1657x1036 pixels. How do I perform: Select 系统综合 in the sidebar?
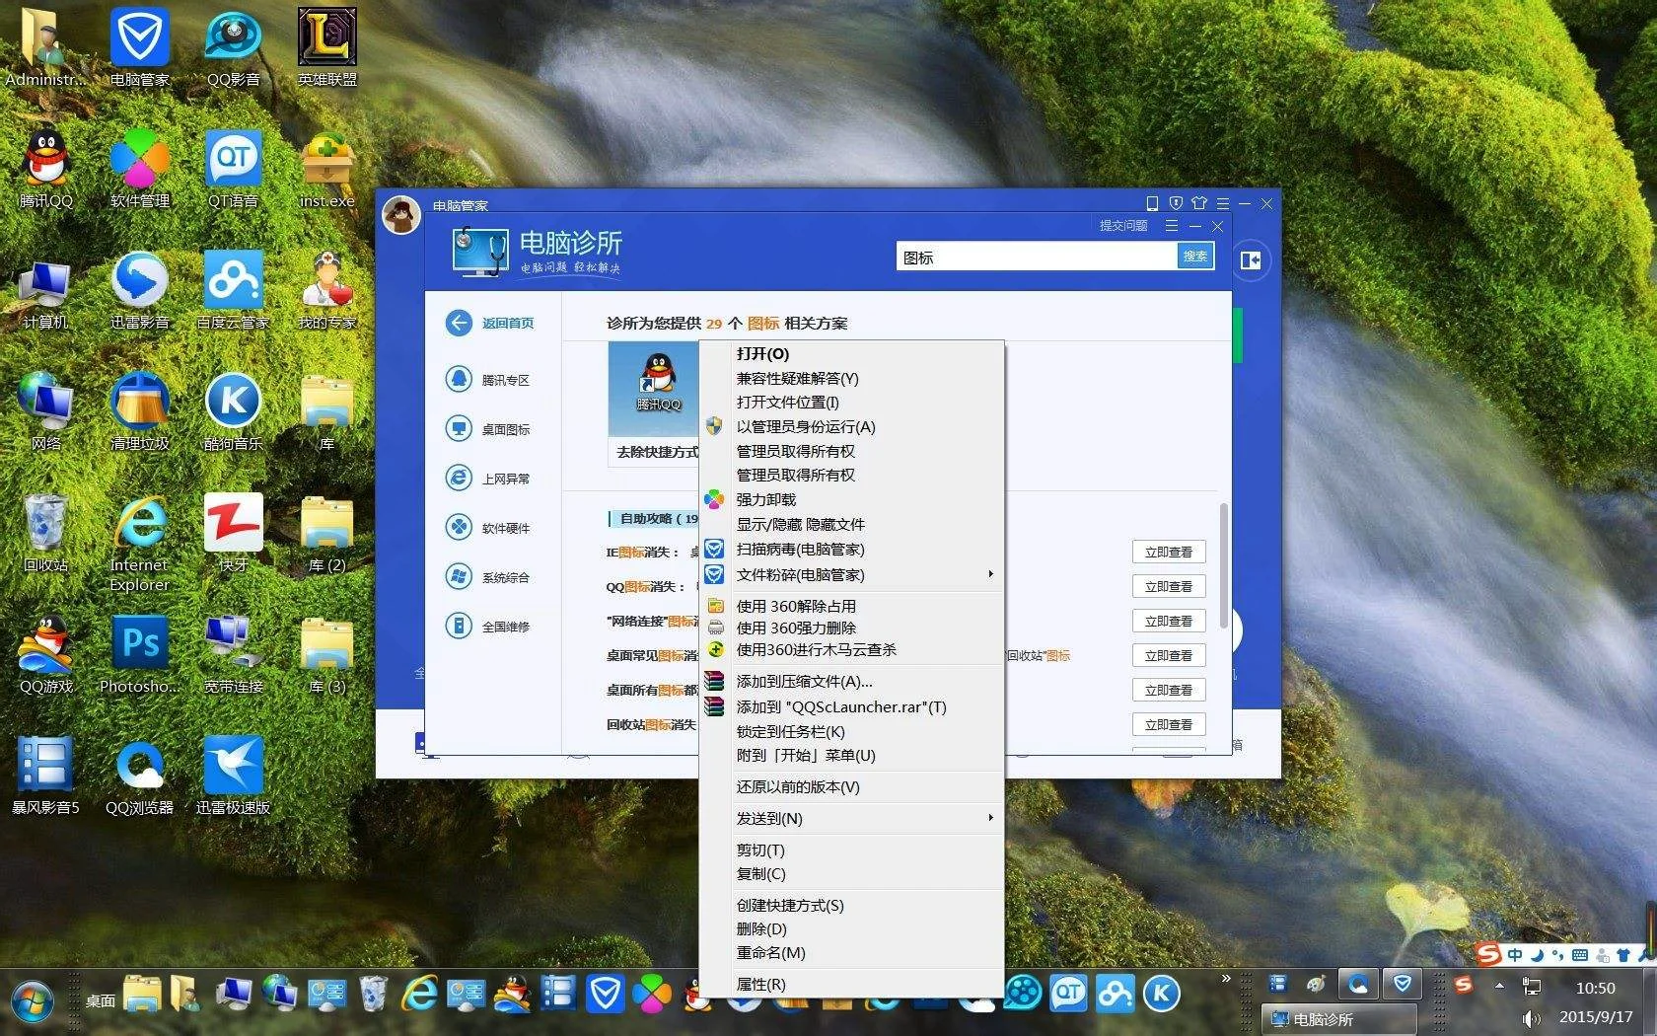click(489, 577)
